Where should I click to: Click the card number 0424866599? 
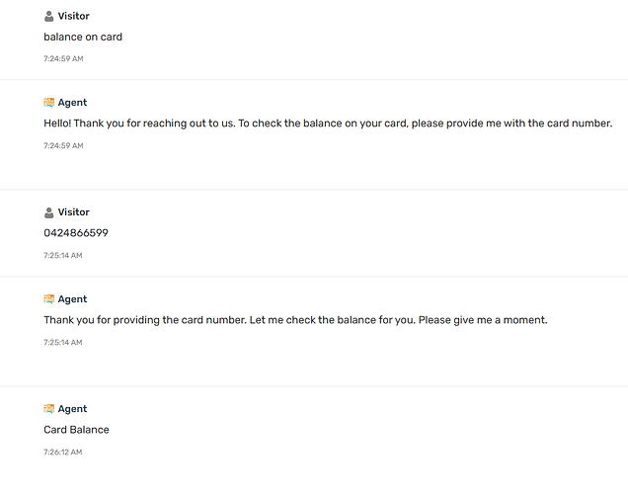point(76,233)
